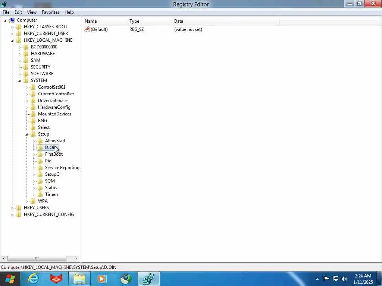Image resolution: width=382 pixels, height=286 pixels.
Task: Expand the ControlSet001 key arrow
Action: point(26,88)
